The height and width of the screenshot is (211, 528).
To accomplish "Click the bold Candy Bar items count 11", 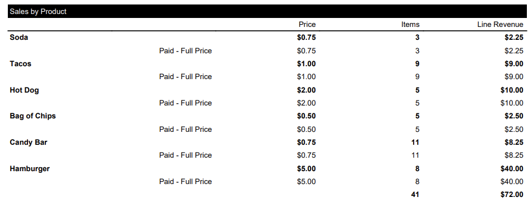I will (x=415, y=142).
